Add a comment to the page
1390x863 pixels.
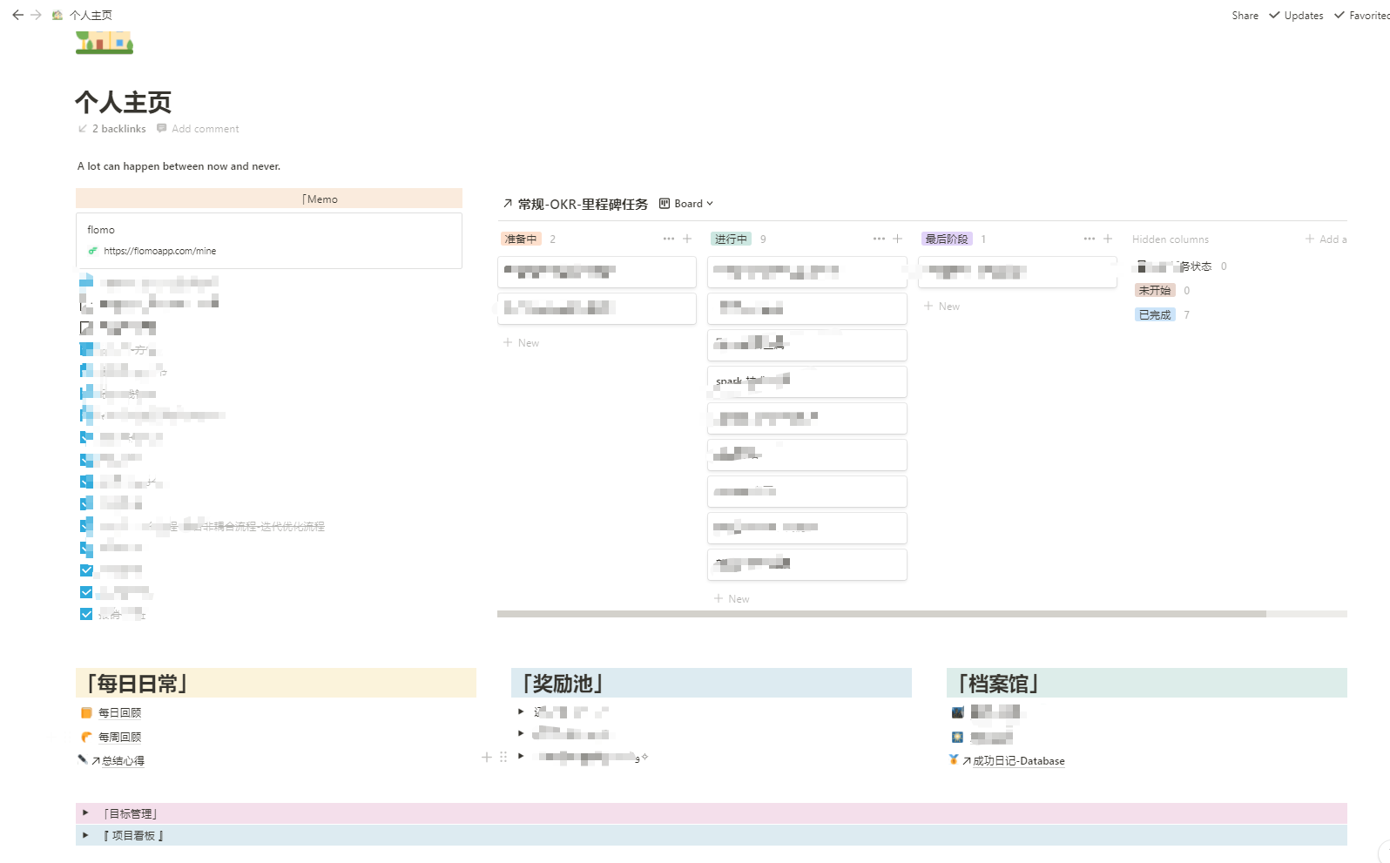(198, 129)
